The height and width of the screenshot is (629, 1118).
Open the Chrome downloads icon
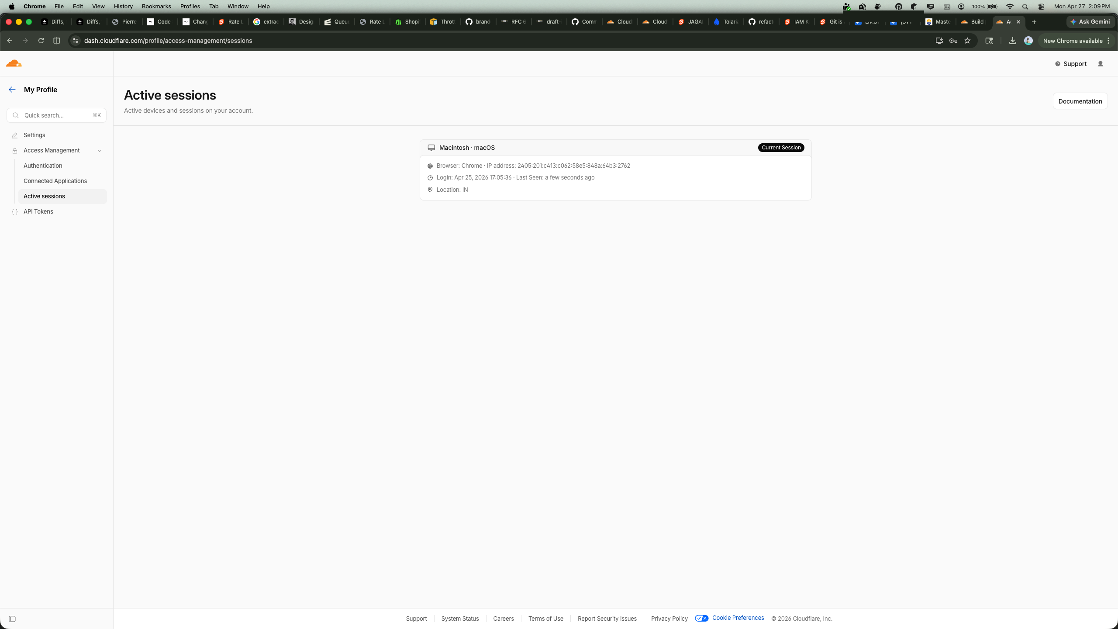1012,41
